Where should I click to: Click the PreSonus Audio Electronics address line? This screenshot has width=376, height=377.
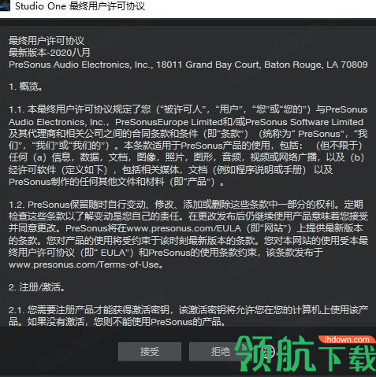[188, 65]
